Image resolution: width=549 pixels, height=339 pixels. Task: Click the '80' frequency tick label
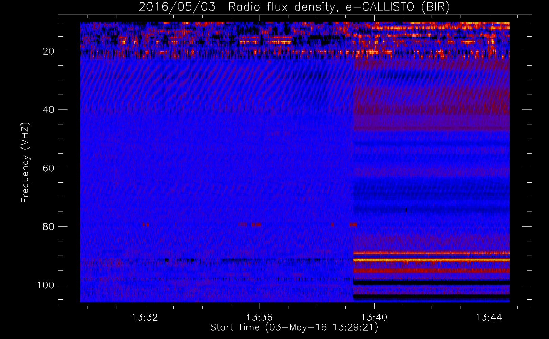[49, 226]
